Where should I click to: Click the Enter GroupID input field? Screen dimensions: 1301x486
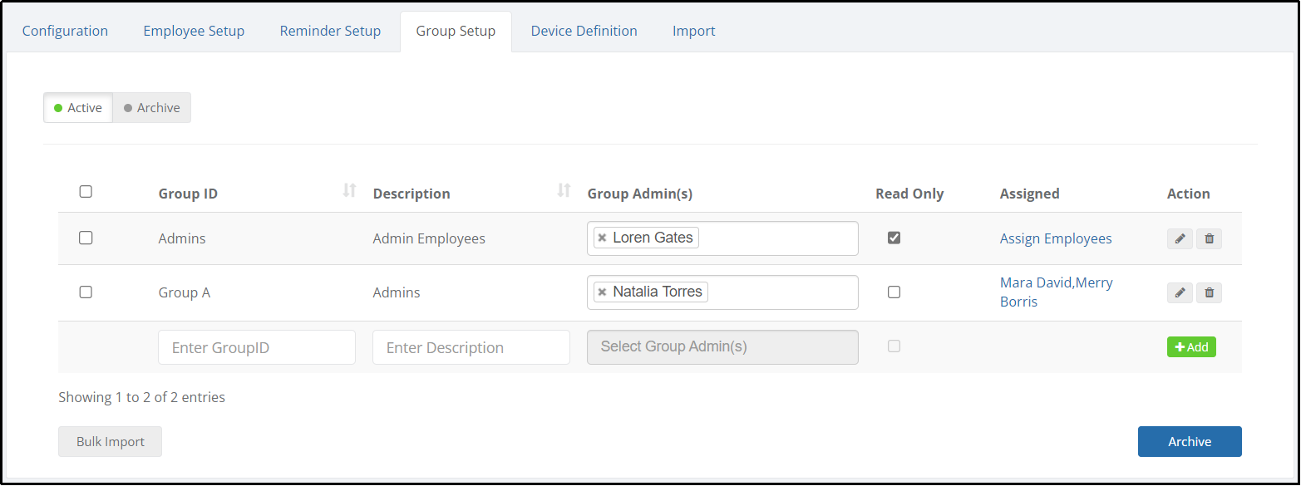(x=257, y=347)
